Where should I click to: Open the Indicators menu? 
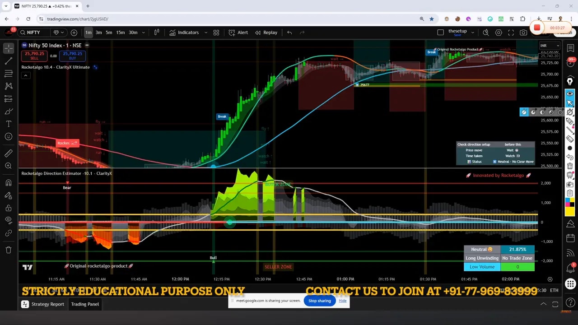tap(188, 32)
